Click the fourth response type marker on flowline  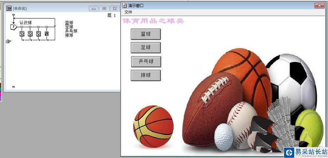[x=47, y=27]
